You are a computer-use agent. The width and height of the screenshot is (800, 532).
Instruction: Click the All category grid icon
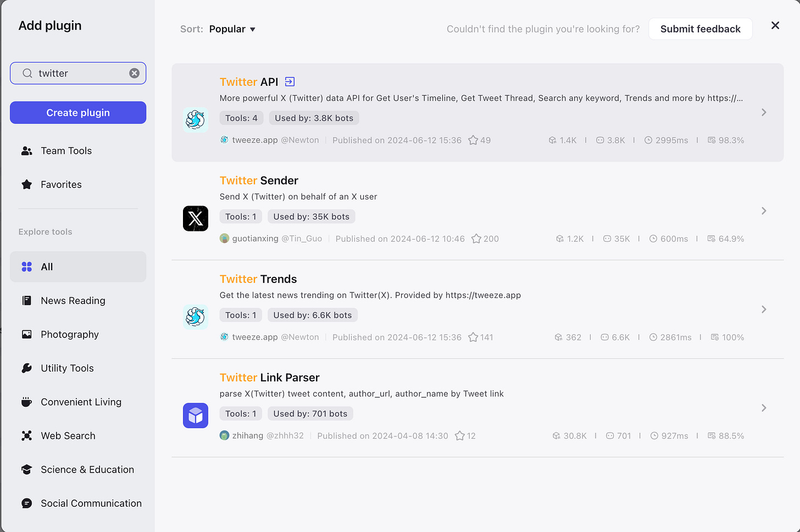(26, 267)
